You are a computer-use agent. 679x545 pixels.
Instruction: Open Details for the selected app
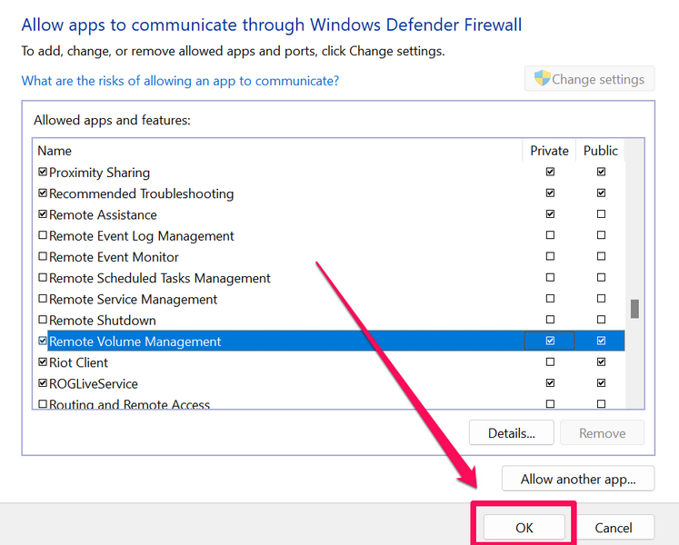pos(511,433)
